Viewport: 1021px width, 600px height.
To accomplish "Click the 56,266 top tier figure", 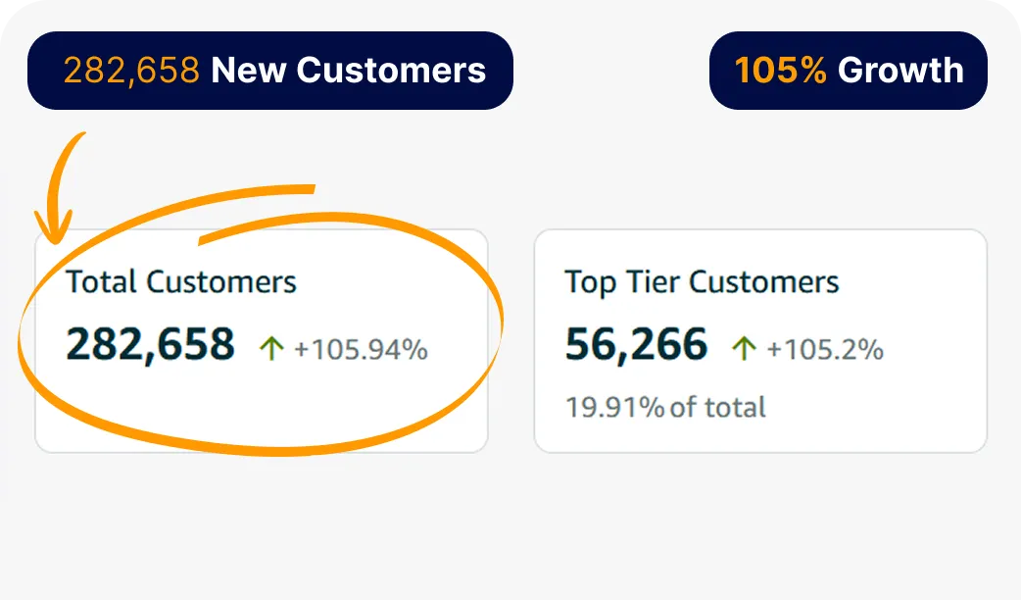I will 636,344.
